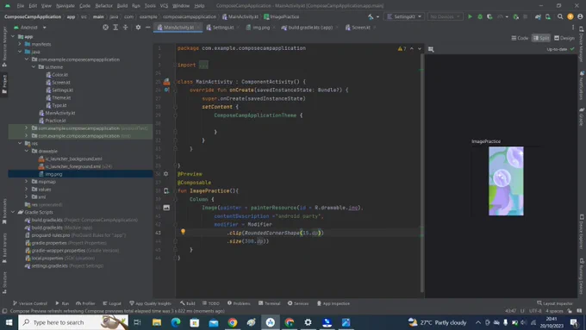
Task: Switch editor to Split view mode
Action: point(541,38)
